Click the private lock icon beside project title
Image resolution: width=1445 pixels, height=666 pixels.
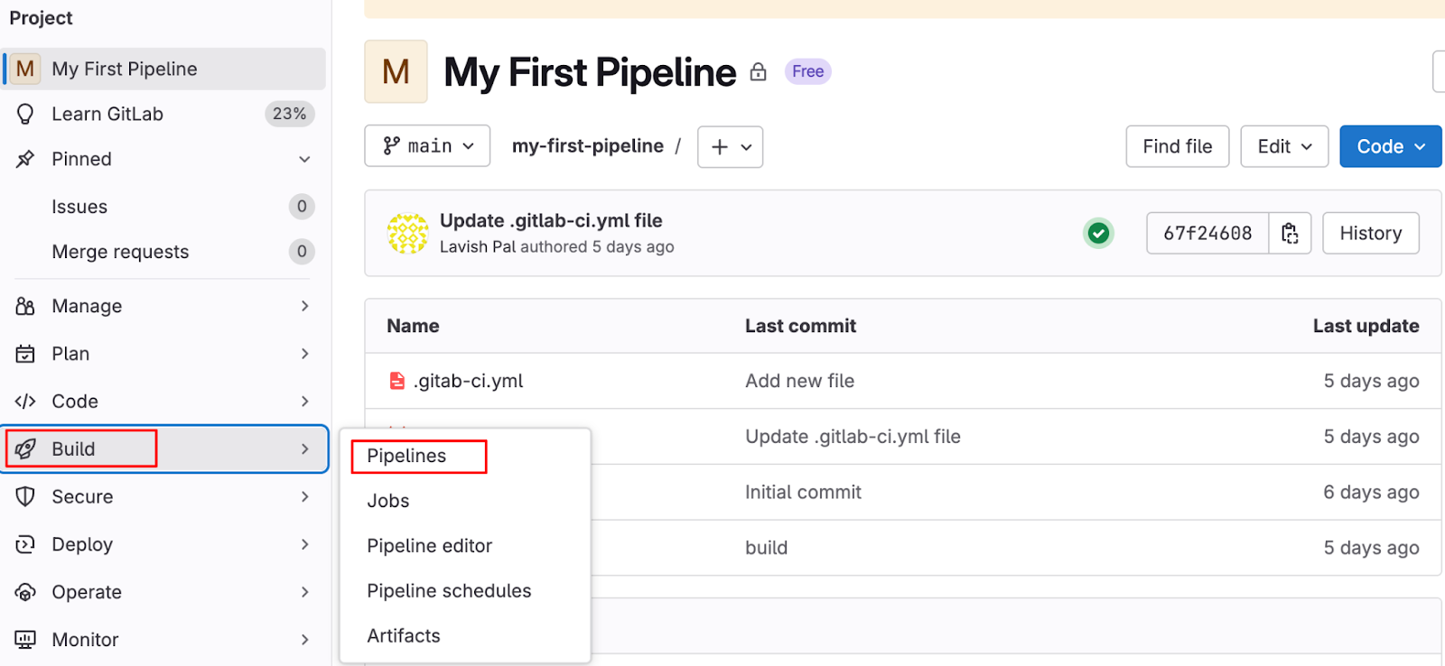coord(759,71)
